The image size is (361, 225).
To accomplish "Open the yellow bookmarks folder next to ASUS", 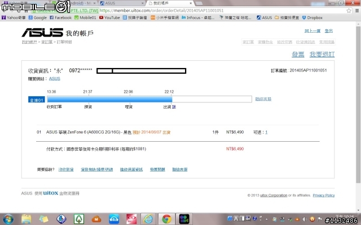I will [287, 17].
